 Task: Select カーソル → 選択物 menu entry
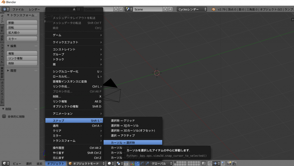tap(133, 142)
